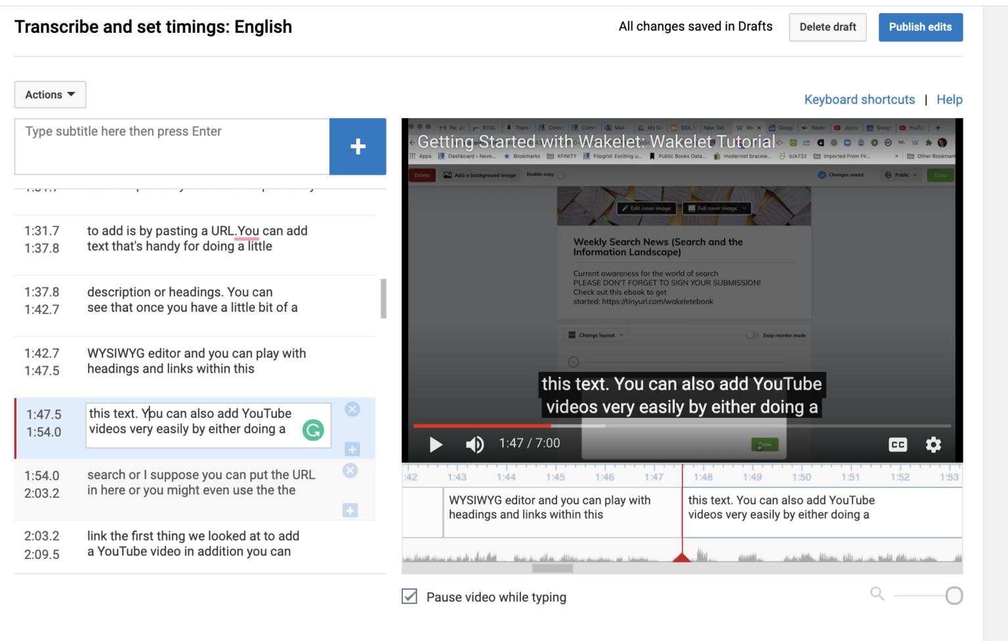Open video settings gear icon

tap(933, 445)
